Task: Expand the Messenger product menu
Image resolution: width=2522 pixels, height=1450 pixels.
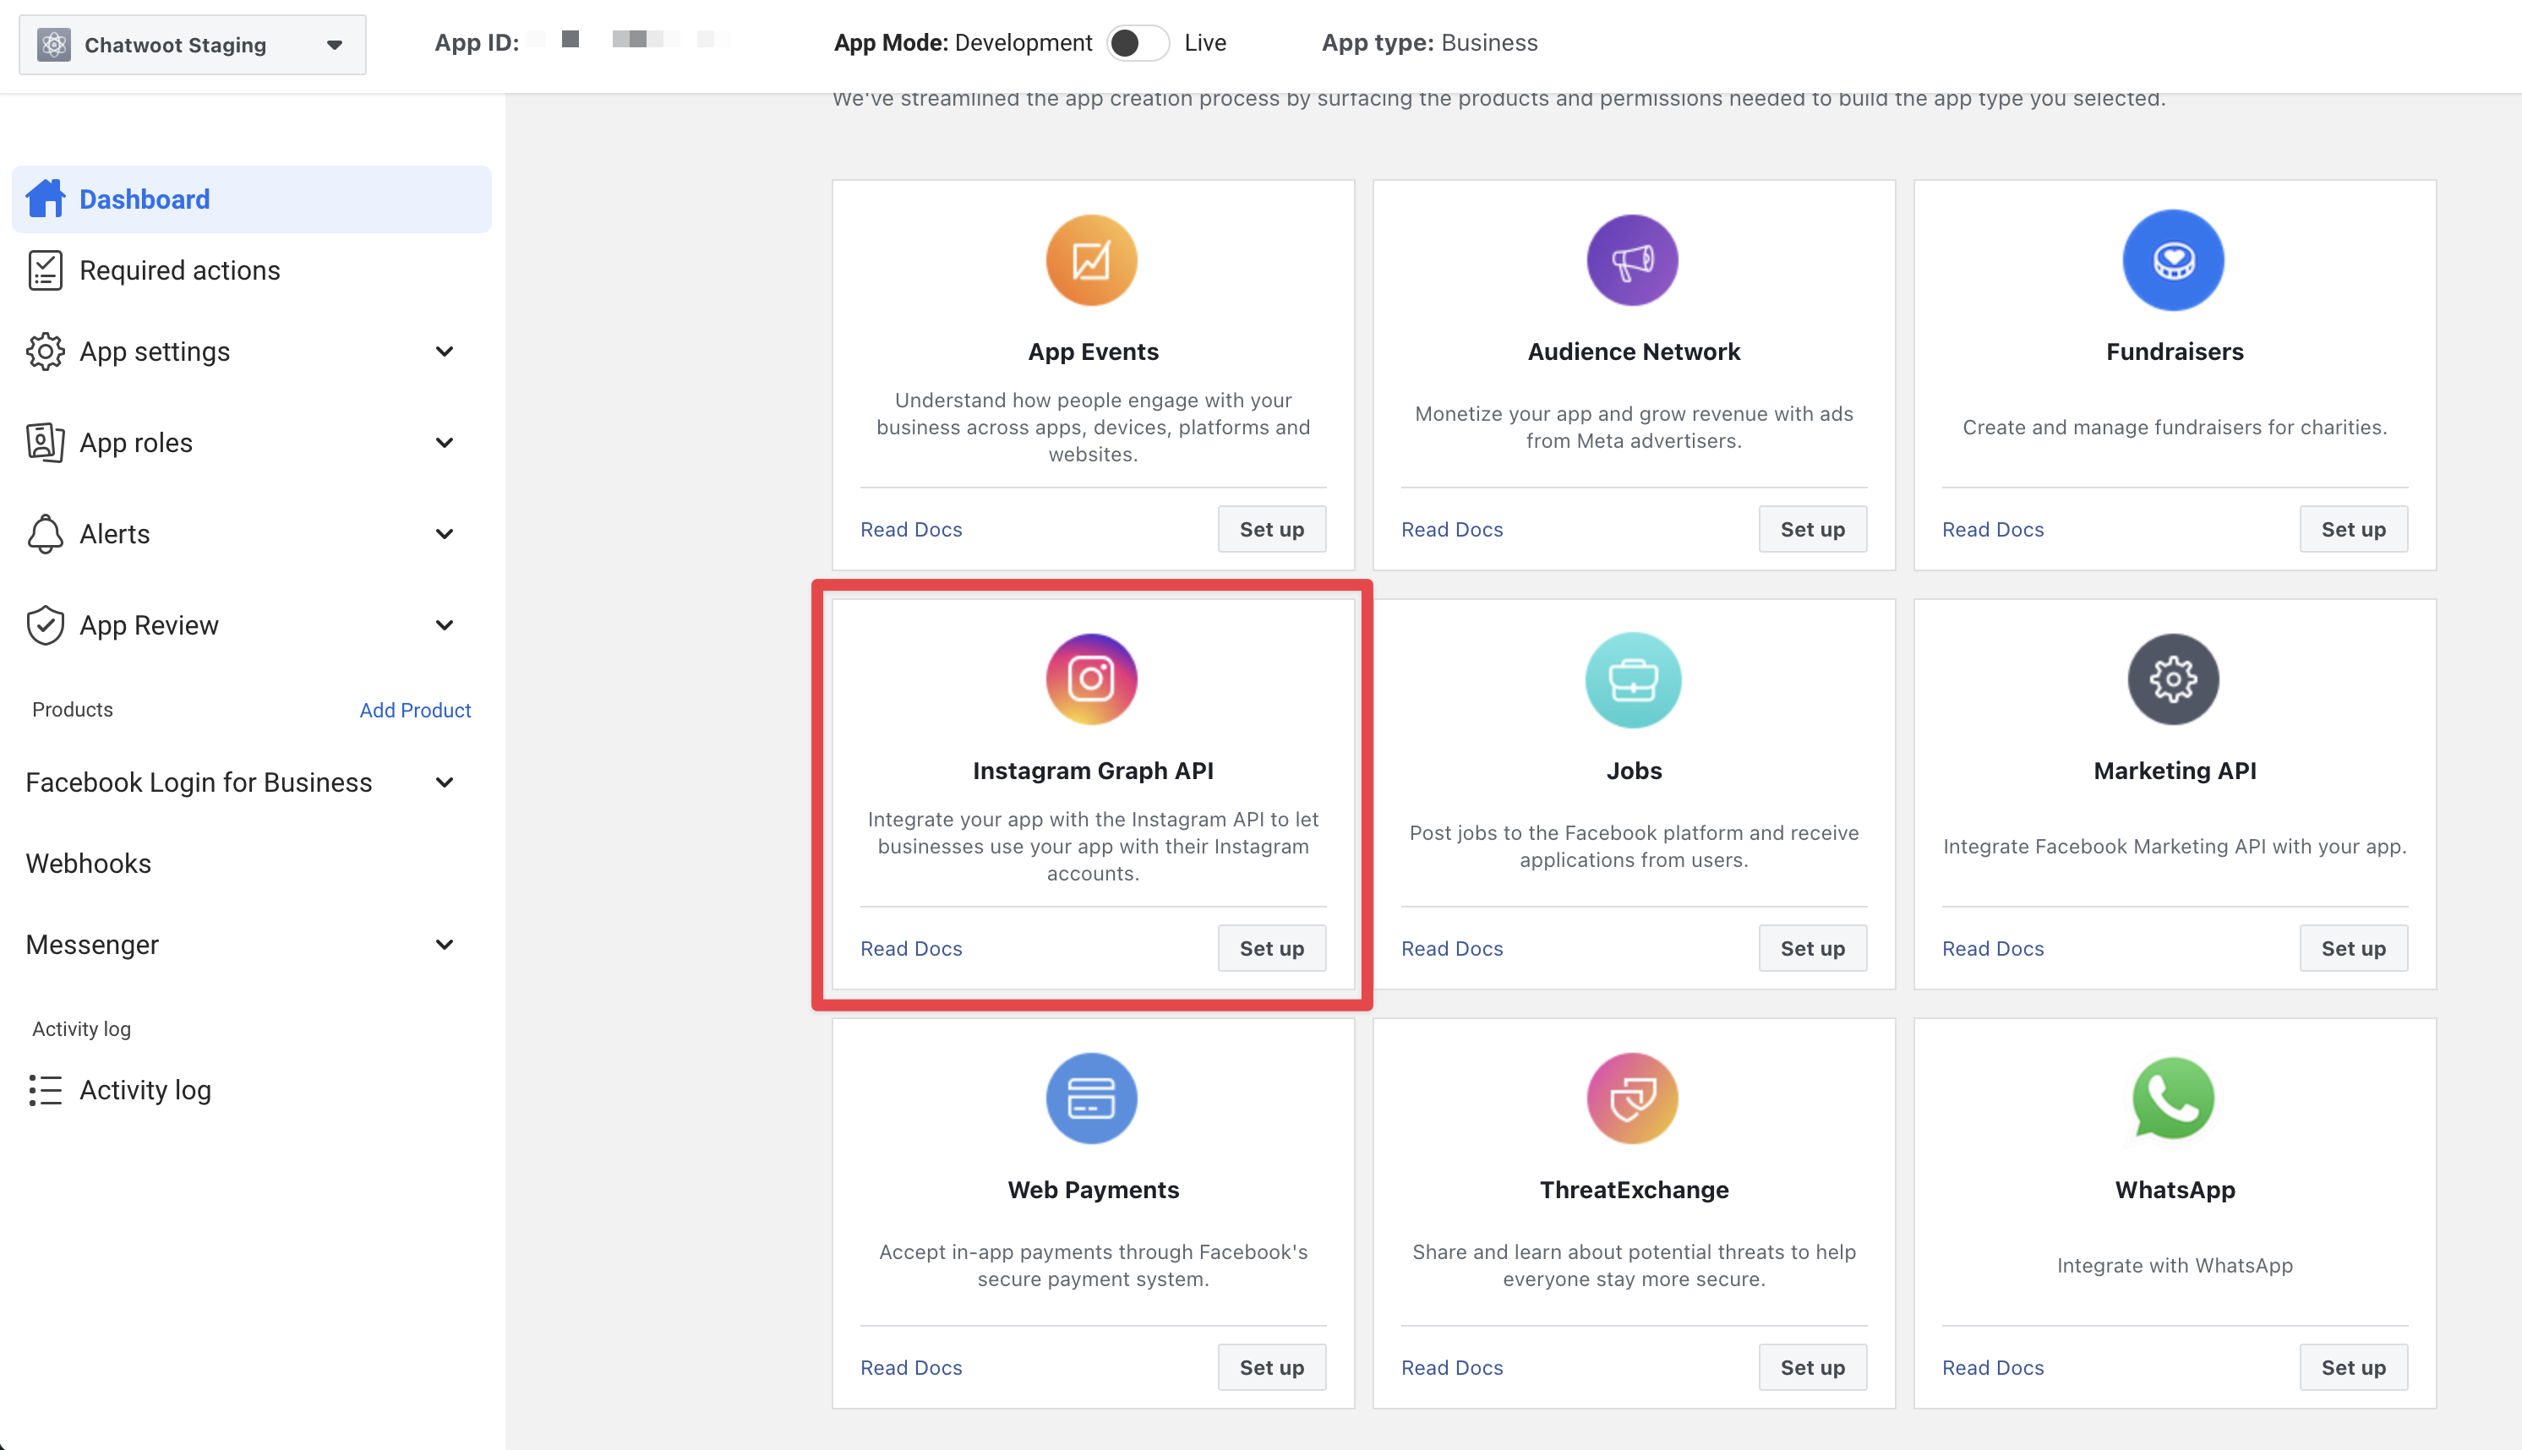Action: [x=239, y=944]
